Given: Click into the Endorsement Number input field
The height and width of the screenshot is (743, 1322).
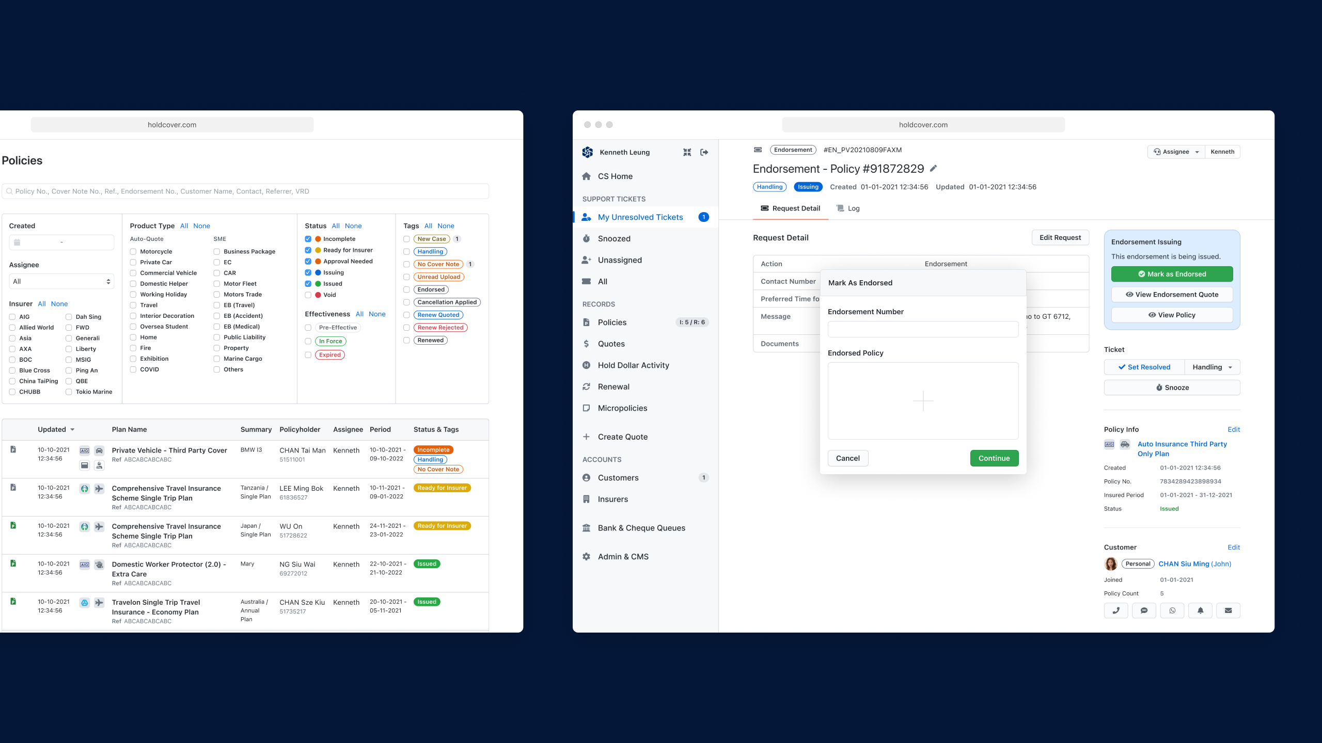Looking at the screenshot, I should click(x=922, y=329).
